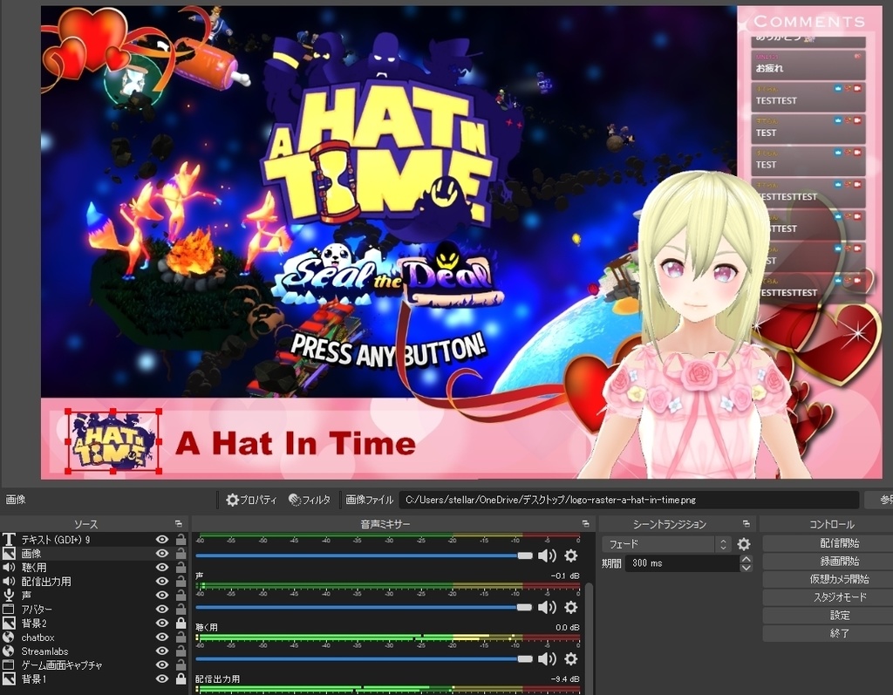Click the image icon of 背景2 source
The width and height of the screenshot is (893, 695).
(x=9, y=623)
